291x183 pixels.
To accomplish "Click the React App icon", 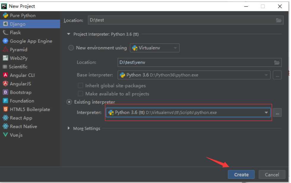I will [5, 118].
